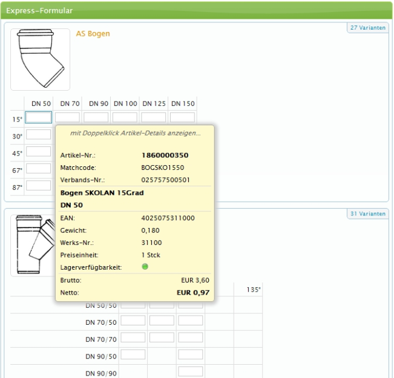The width and height of the screenshot is (394, 378).
Task: Select third quantity field in DN 70/50 row
Action: click(x=191, y=321)
